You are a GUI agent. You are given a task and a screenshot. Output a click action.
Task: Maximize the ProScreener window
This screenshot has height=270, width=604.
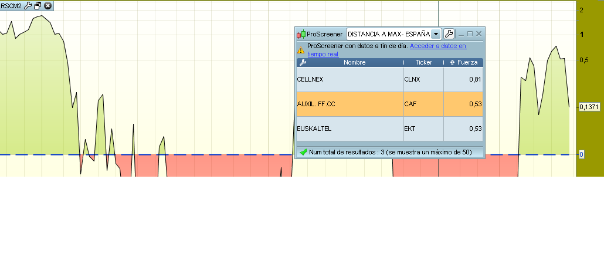click(x=470, y=34)
